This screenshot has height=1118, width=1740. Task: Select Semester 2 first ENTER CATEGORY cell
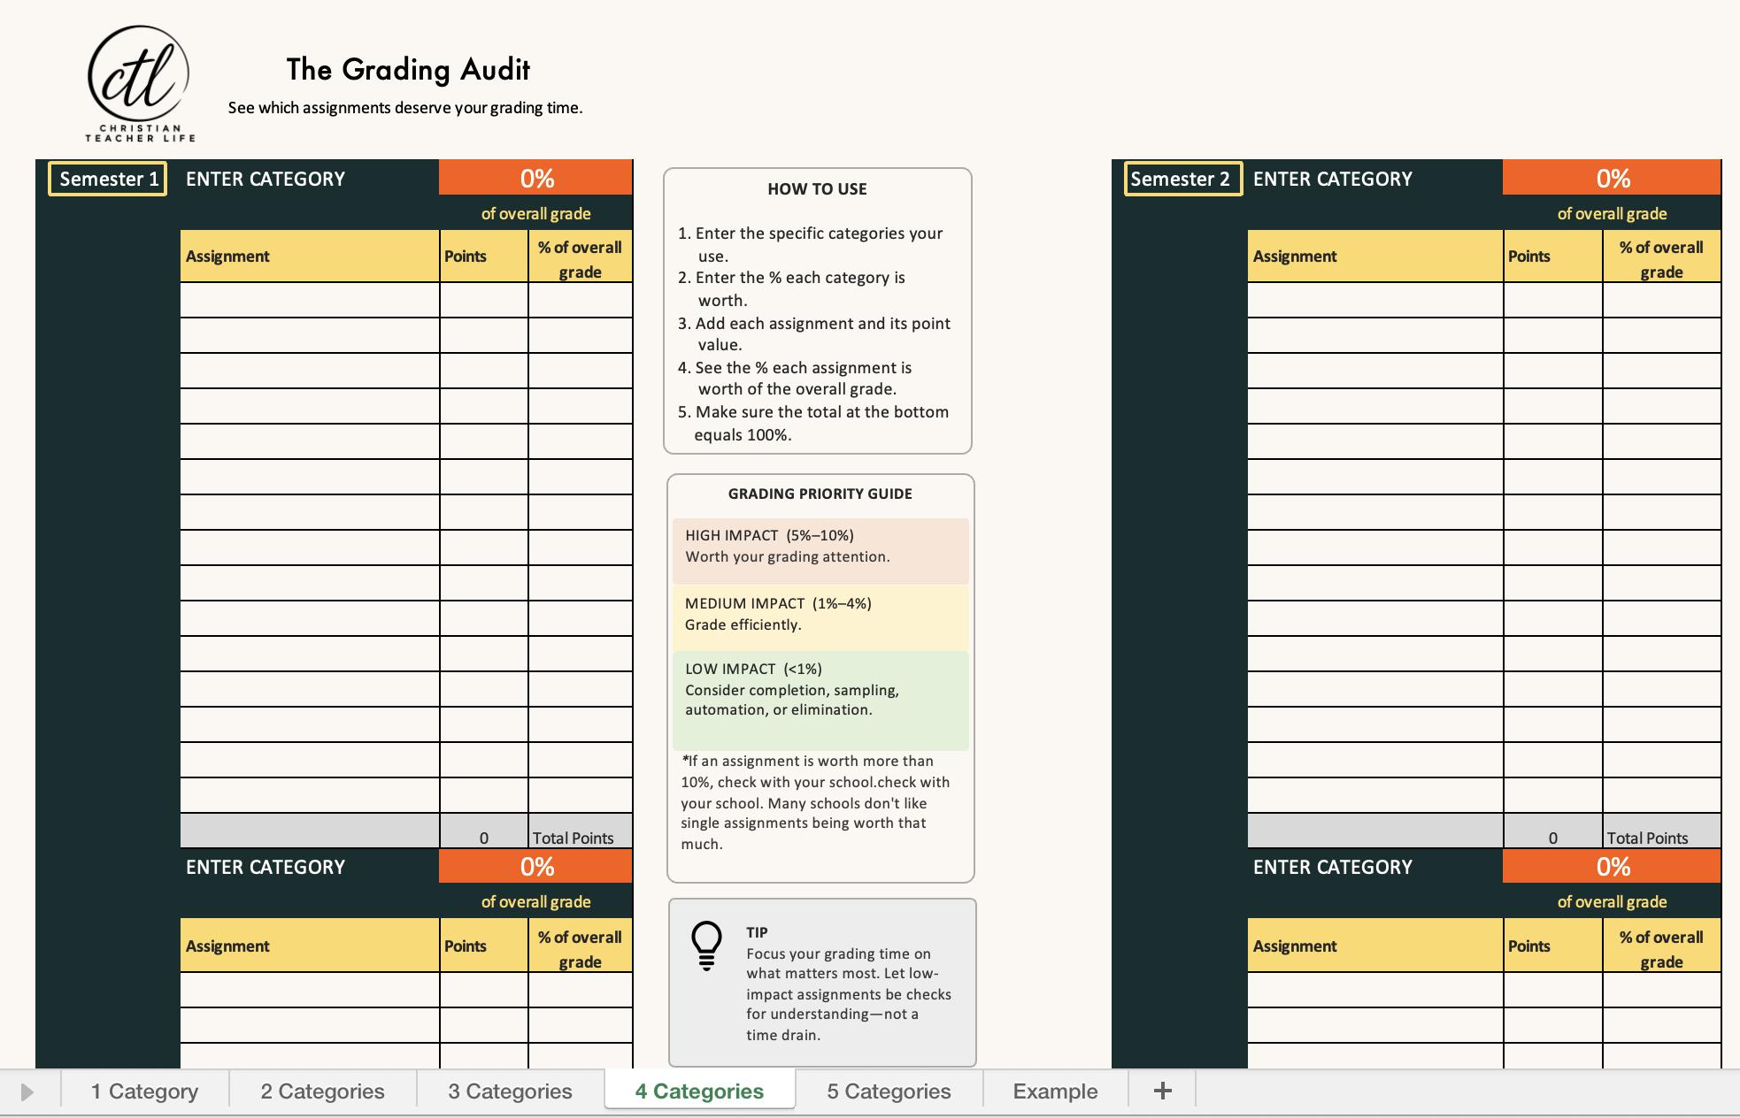1374,179
